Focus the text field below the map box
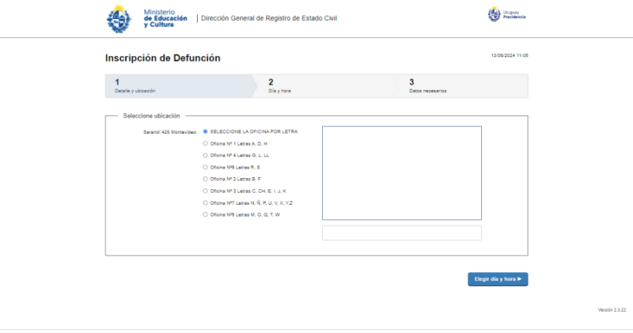Screen dimensions: 633x333 (401, 233)
